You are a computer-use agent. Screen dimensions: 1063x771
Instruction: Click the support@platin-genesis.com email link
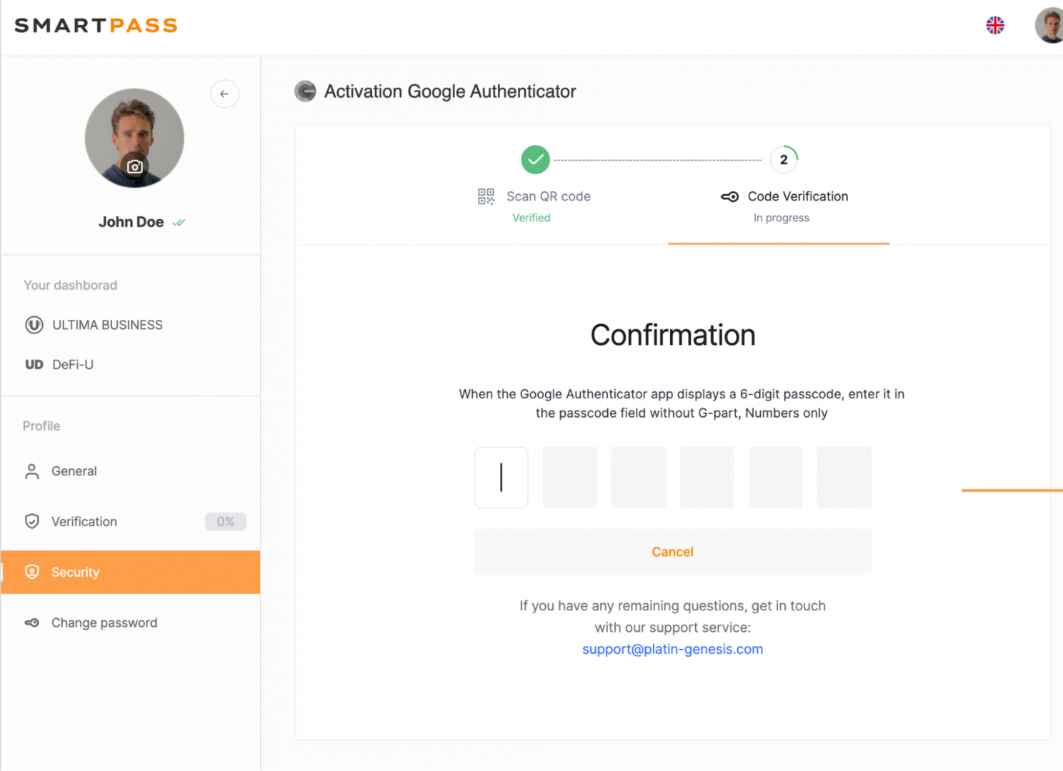pyautogui.click(x=672, y=649)
